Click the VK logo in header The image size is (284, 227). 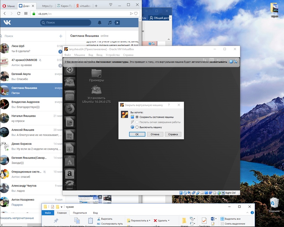tap(7, 22)
